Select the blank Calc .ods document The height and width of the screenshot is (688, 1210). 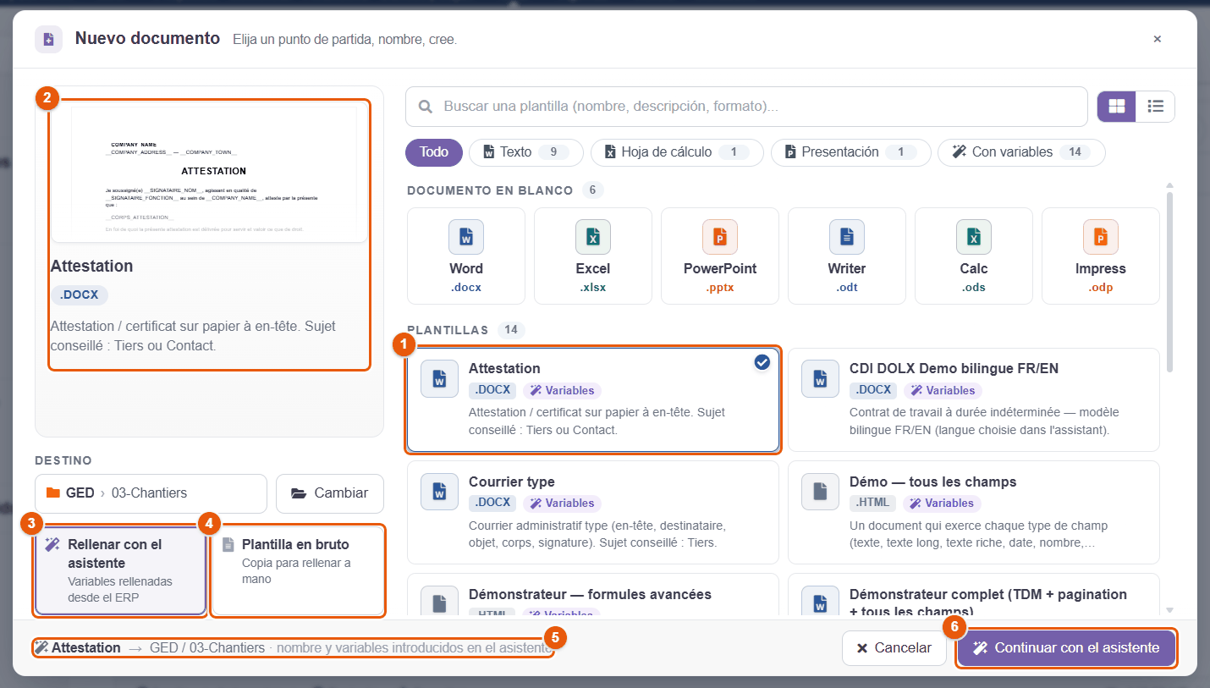tap(974, 256)
